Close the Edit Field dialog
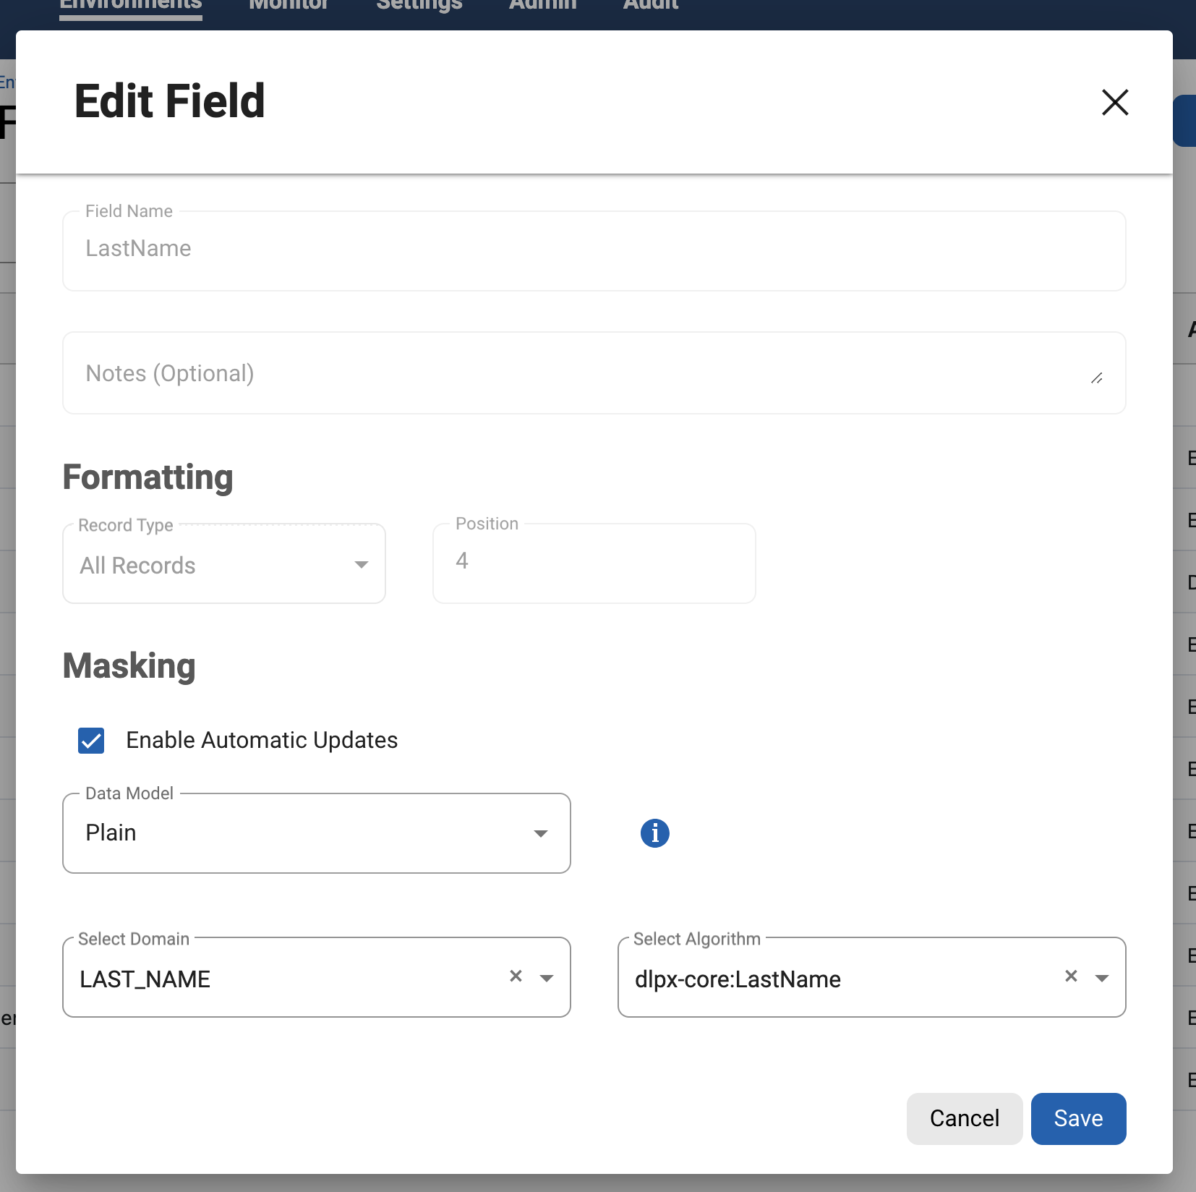 1114,102
